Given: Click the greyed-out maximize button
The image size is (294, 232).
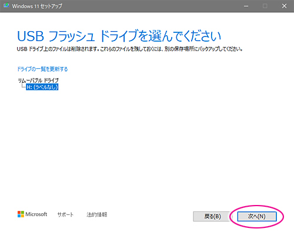Looking at the screenshot, I should coord(265,6).
